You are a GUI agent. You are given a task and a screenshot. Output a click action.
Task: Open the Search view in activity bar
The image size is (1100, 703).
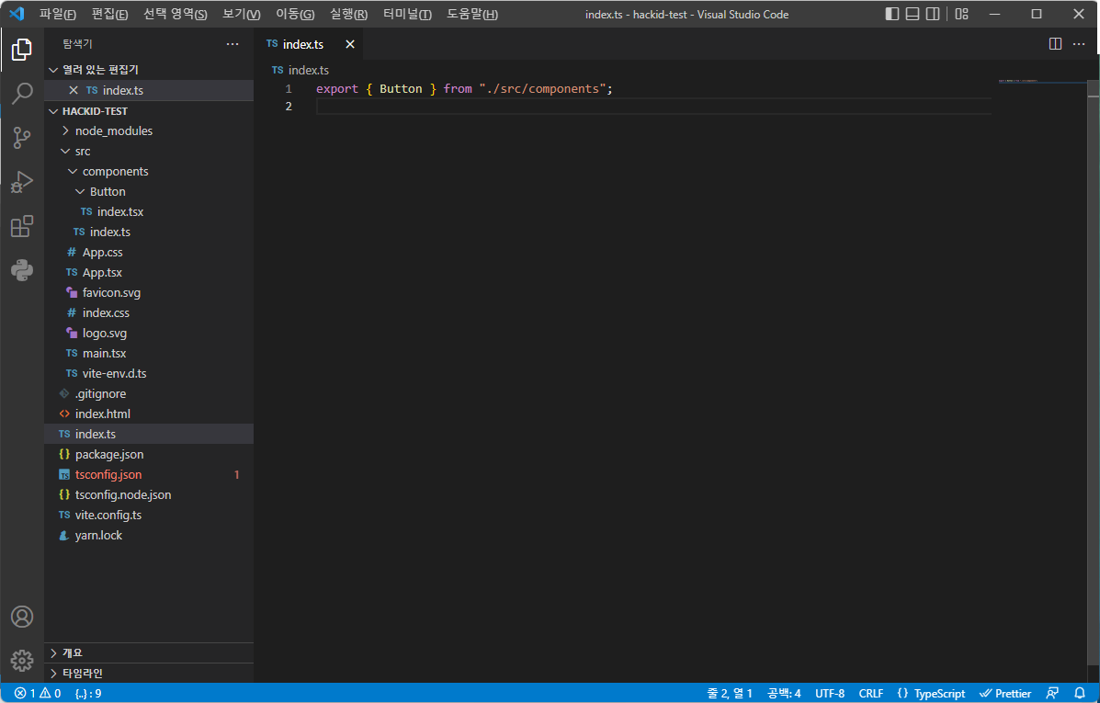pyautogui.click(x=22, y=94)
